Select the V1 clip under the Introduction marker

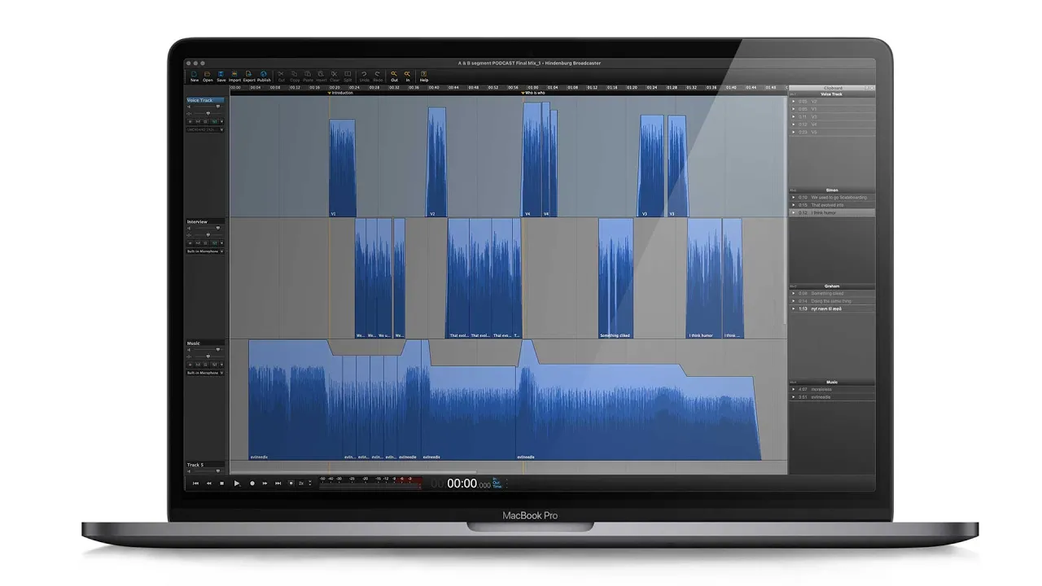point(343,168)
